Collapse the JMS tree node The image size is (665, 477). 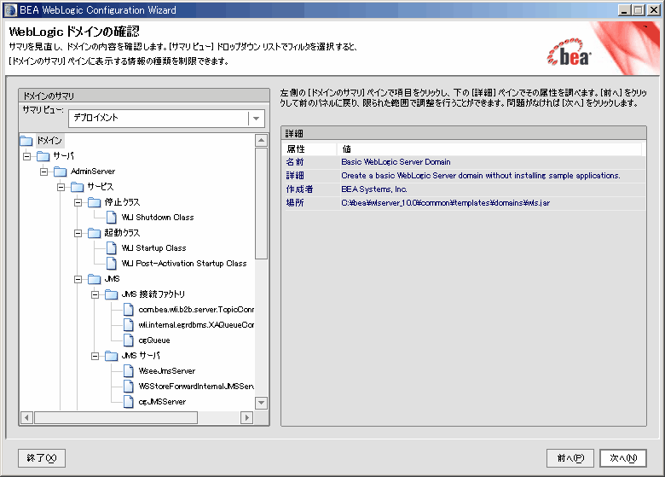[78, 279]
